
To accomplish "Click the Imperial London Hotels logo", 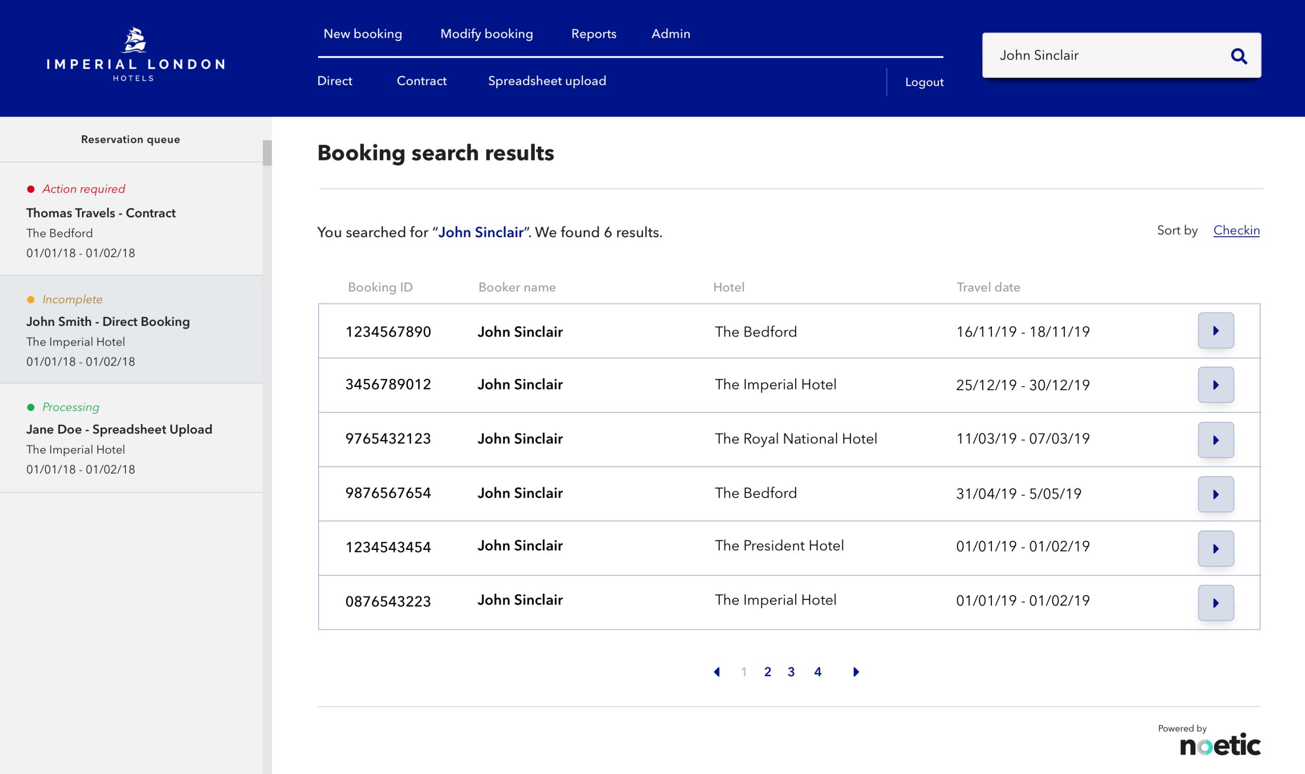I will pyautogui.click(x=135, y=55).
